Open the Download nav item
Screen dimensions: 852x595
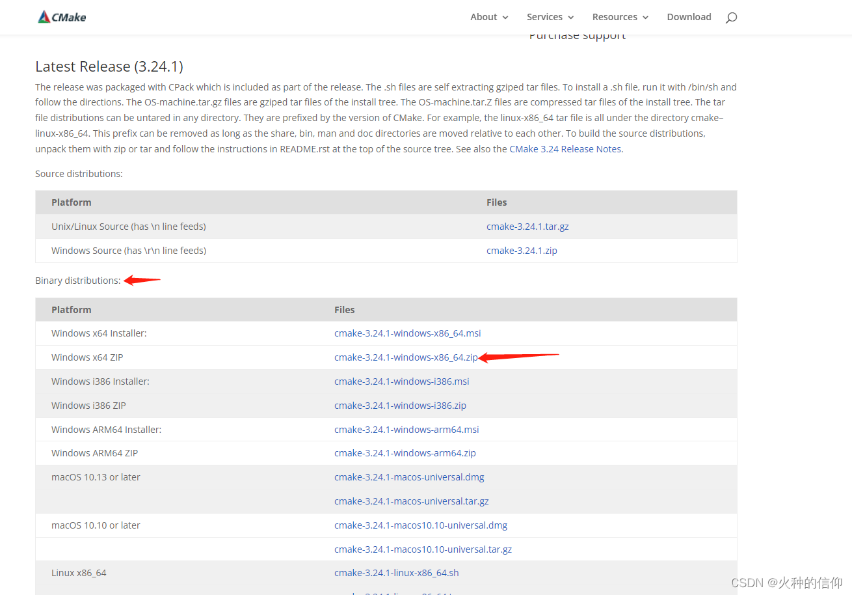pos(689,17)
